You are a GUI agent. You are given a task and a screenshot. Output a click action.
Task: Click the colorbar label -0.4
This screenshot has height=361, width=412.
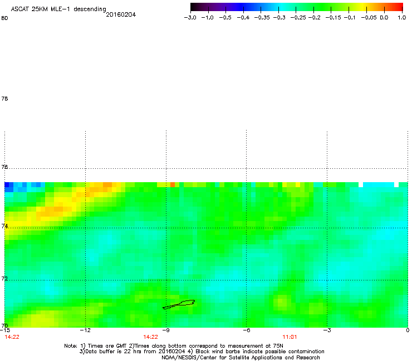243,18
